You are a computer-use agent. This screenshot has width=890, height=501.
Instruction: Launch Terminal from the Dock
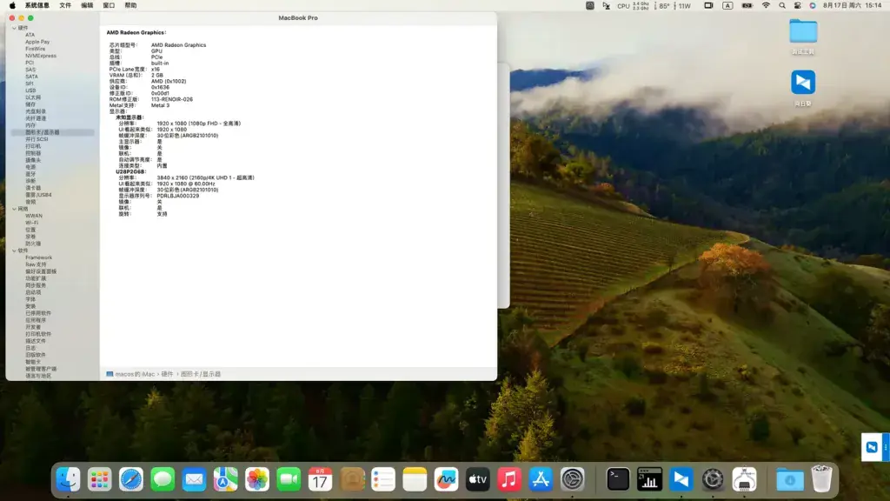click(x=618, y=479)
